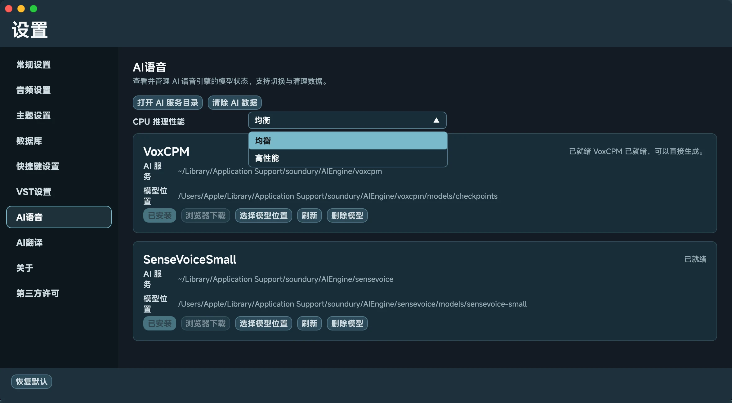Click 清除 AI 数据 button

pyautogui.click(x=234, y=103)
